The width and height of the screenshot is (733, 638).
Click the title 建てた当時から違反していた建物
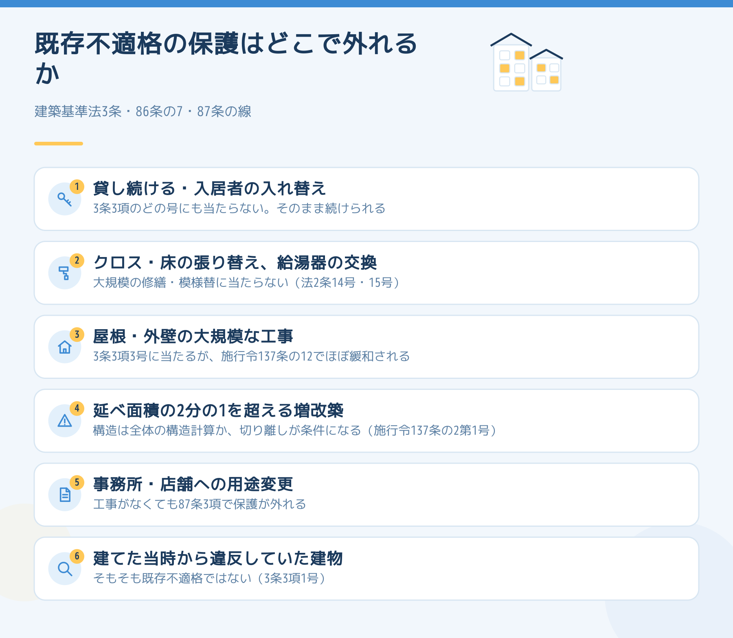coord(218,559)
